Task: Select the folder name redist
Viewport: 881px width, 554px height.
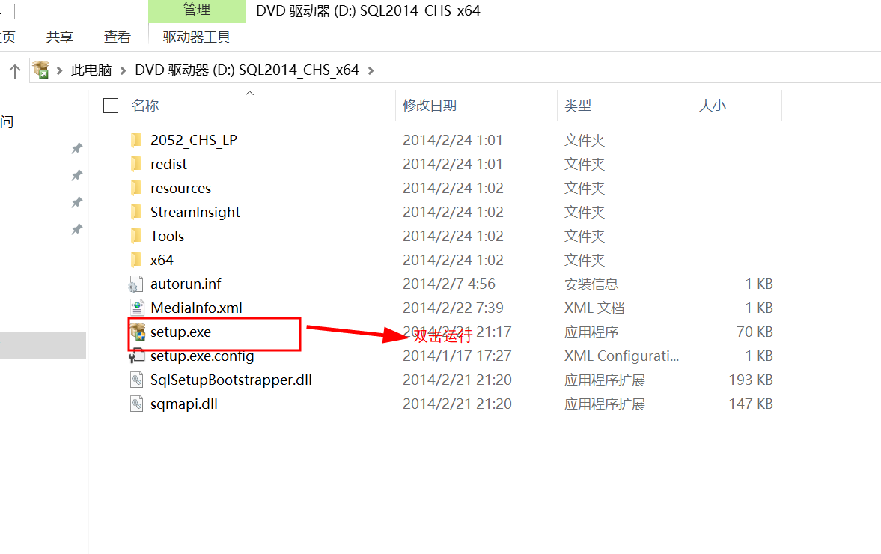Action: (168, 164)
